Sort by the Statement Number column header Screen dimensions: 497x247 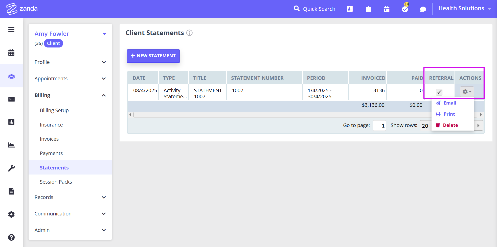pyautogui.click(x=264, y=78)
